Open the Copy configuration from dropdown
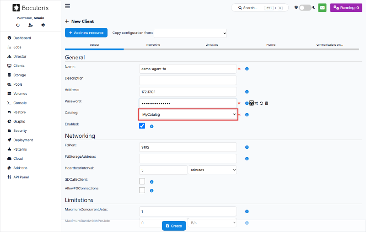This screenshot has height=232, width=366. [190, 33]
